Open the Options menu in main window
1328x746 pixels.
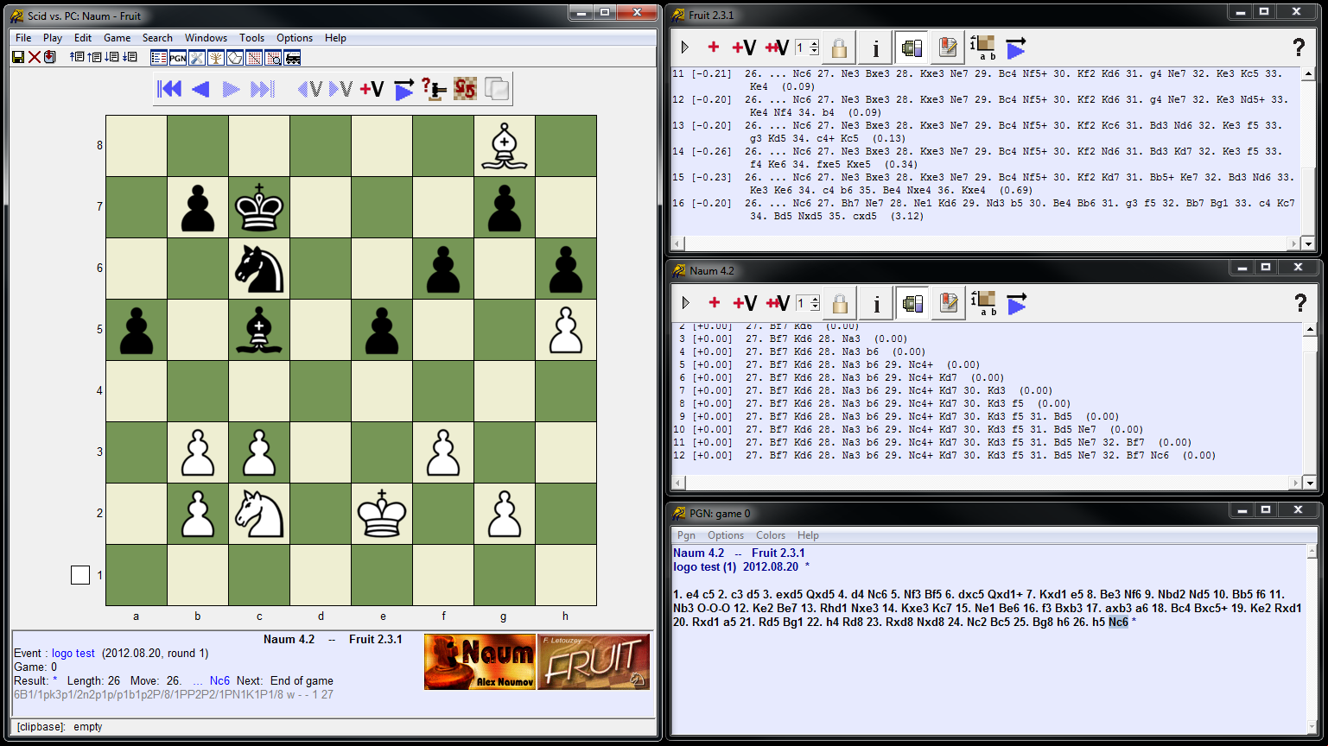pos(295,38)
